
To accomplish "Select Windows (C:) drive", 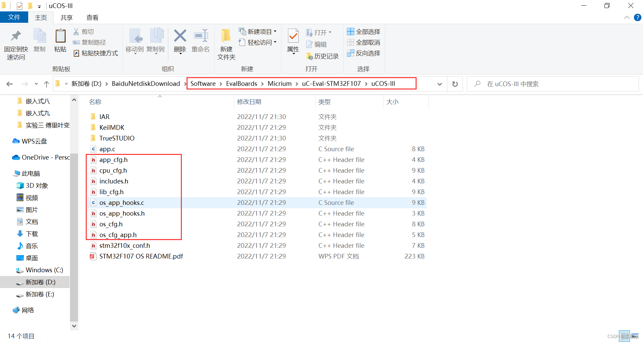I will [x=40, y=270].
